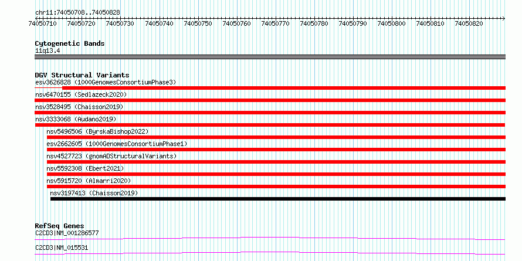Click the red bar for nsv4527723
The image size is (522, 261).
click(x=276, y=162)
